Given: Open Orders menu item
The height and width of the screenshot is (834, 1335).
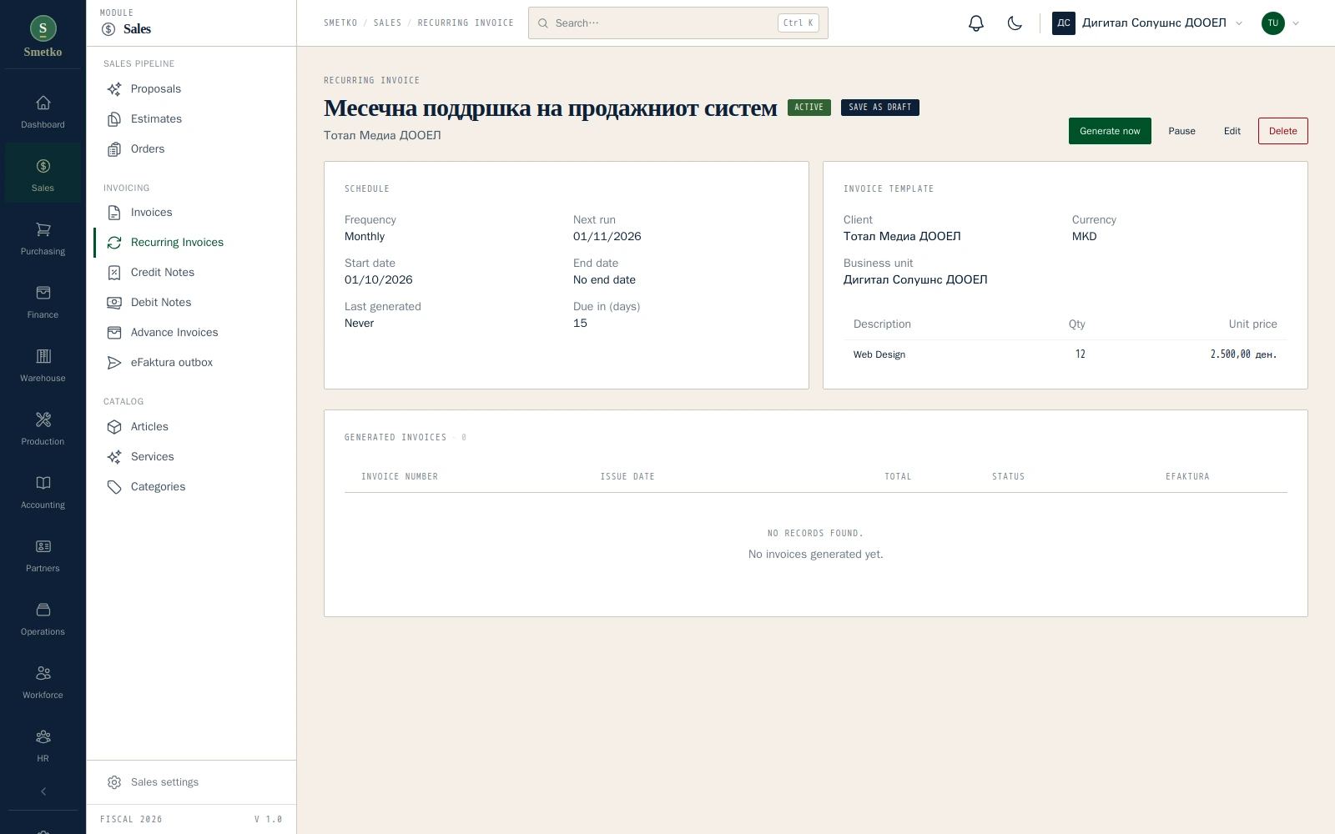Looking at the screenshot, I should [x=191, y=149].
